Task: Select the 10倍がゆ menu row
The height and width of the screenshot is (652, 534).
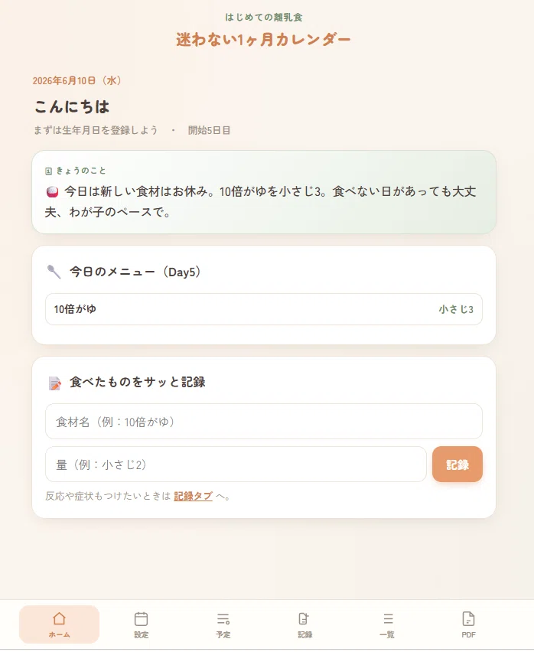Action: coord(264,309)
